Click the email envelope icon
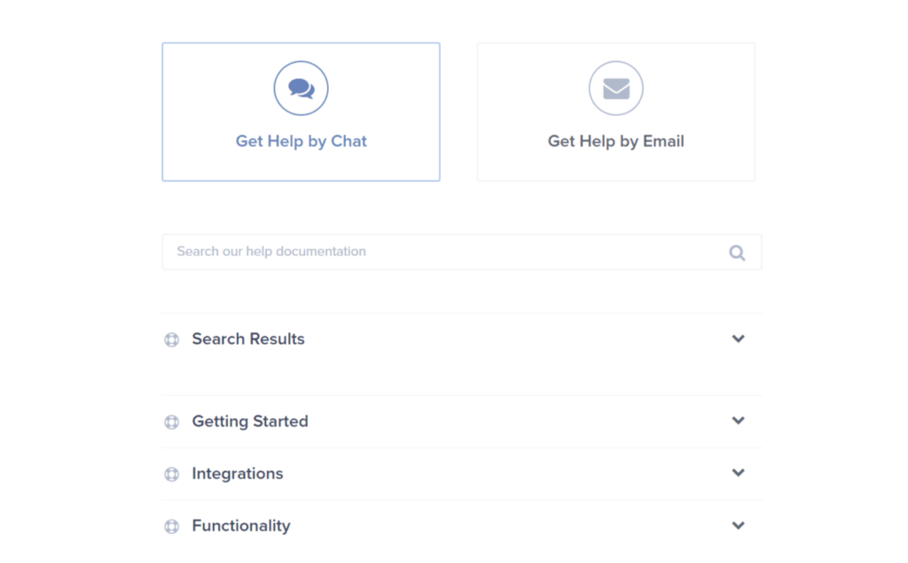Screen dimensions: 908x563 point(616,88)
